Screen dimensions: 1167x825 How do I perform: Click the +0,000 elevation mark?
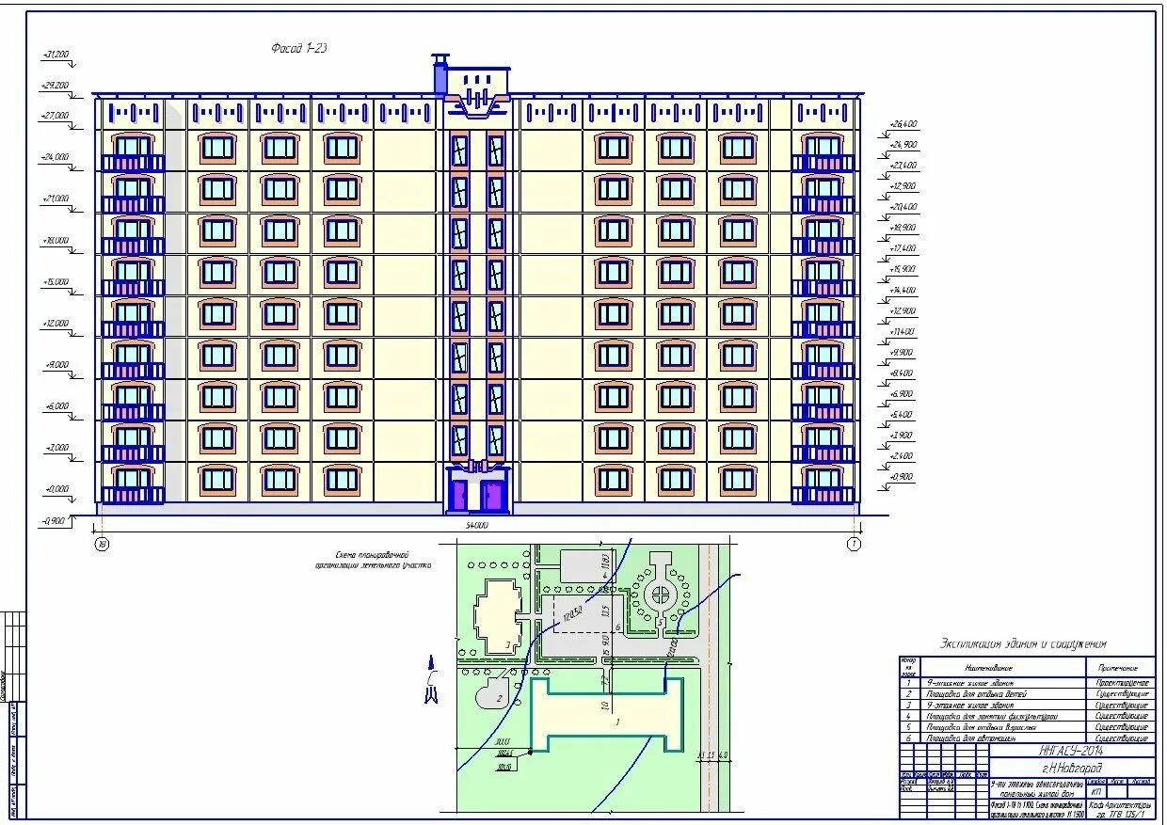pos(56,488)
